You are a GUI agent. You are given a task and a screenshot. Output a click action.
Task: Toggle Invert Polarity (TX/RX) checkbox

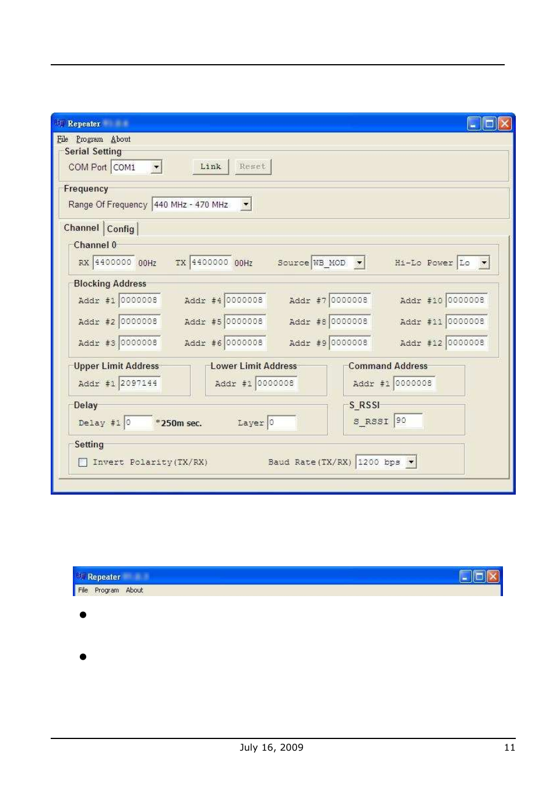click(83, 462)
